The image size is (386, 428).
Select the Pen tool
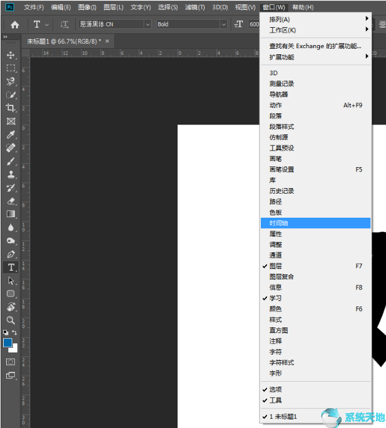[10, 254]
